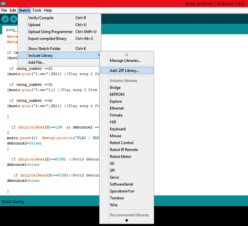Viewport: 248px width, 226px height.
Task: Click code line 'if (digitalRead(2)==HIGH)'
Action: pos(55,159)
